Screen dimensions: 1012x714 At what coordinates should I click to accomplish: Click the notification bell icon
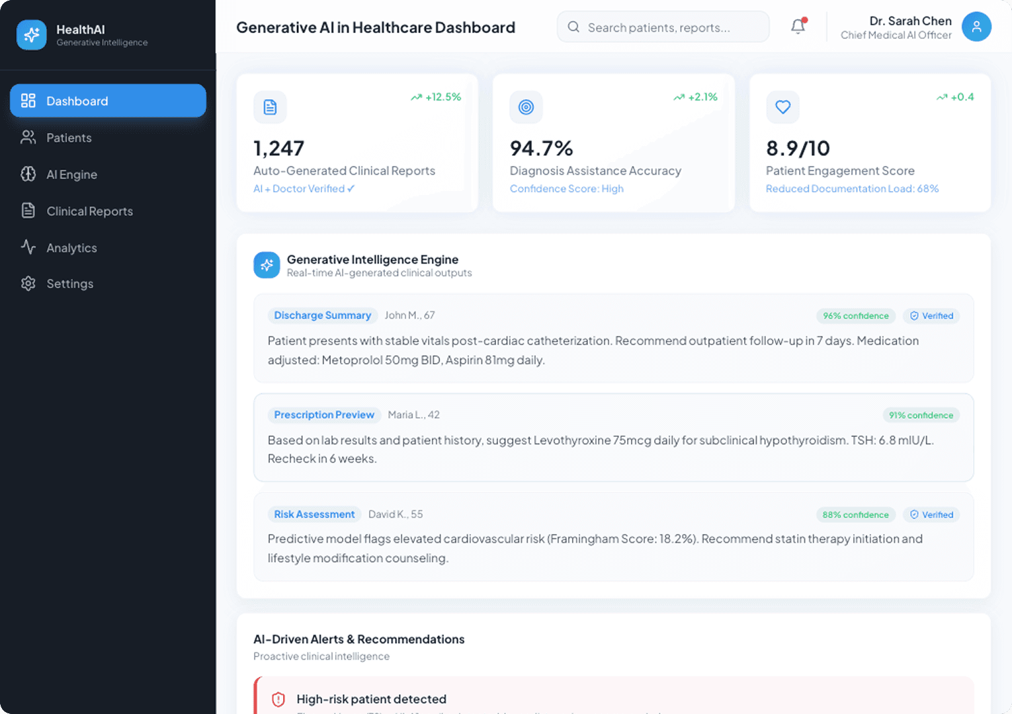[798, 26]
